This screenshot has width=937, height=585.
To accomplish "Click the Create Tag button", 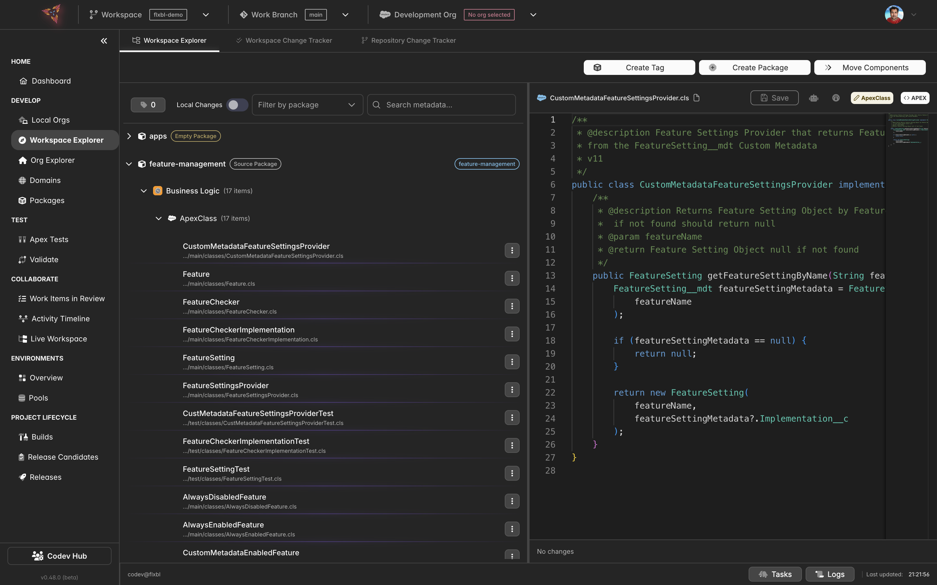I will coord(639,68).
